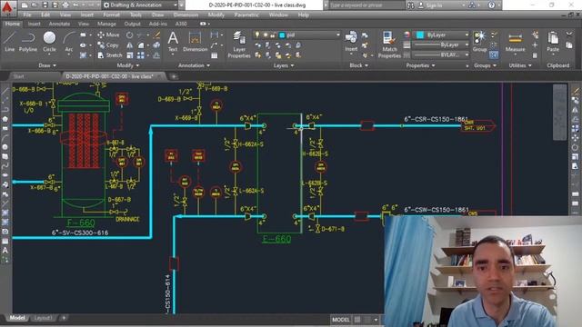Open the layer pid dropdown list
The height and width of the screenshot is (327, 582).
337,35
